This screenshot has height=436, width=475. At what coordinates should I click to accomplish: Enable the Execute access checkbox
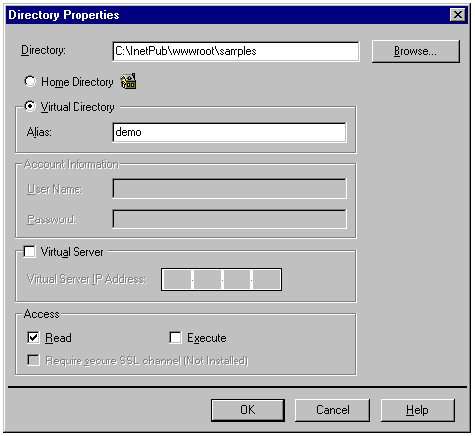pyautogui.click(x=175, y=337)
